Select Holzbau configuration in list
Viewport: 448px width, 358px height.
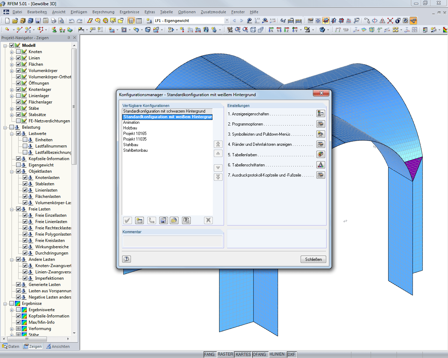tap(167, 128)
